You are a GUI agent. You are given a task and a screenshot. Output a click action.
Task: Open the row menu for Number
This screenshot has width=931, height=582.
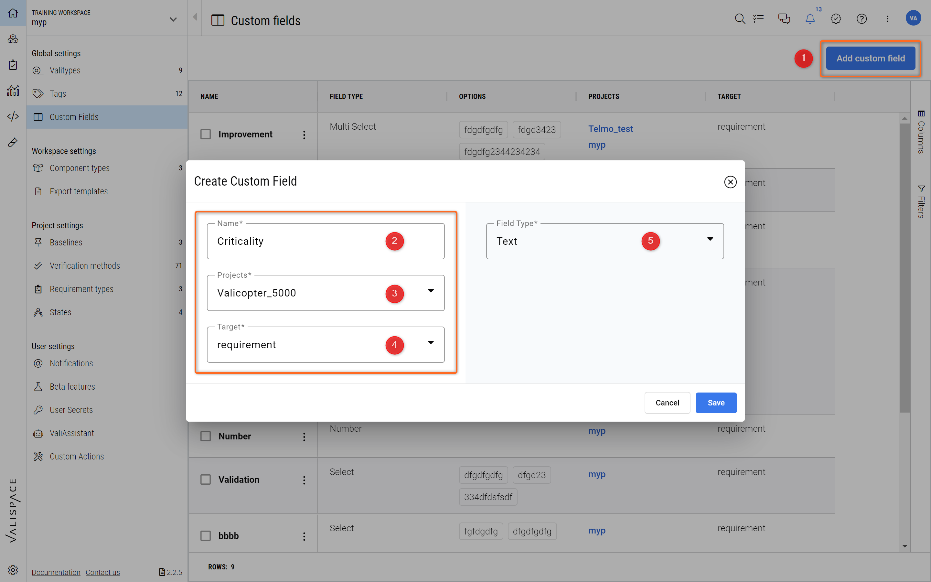pos(304,436)
